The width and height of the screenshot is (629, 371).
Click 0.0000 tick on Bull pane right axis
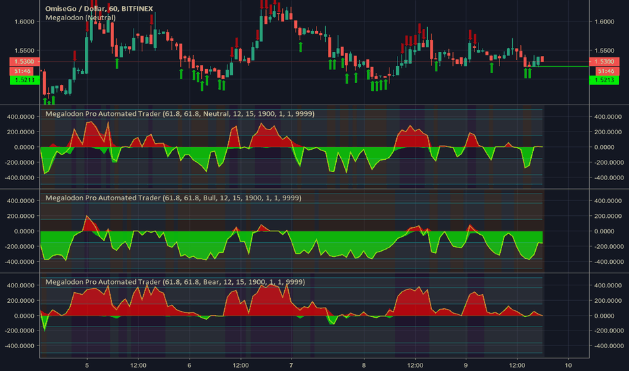click(604, 231)
